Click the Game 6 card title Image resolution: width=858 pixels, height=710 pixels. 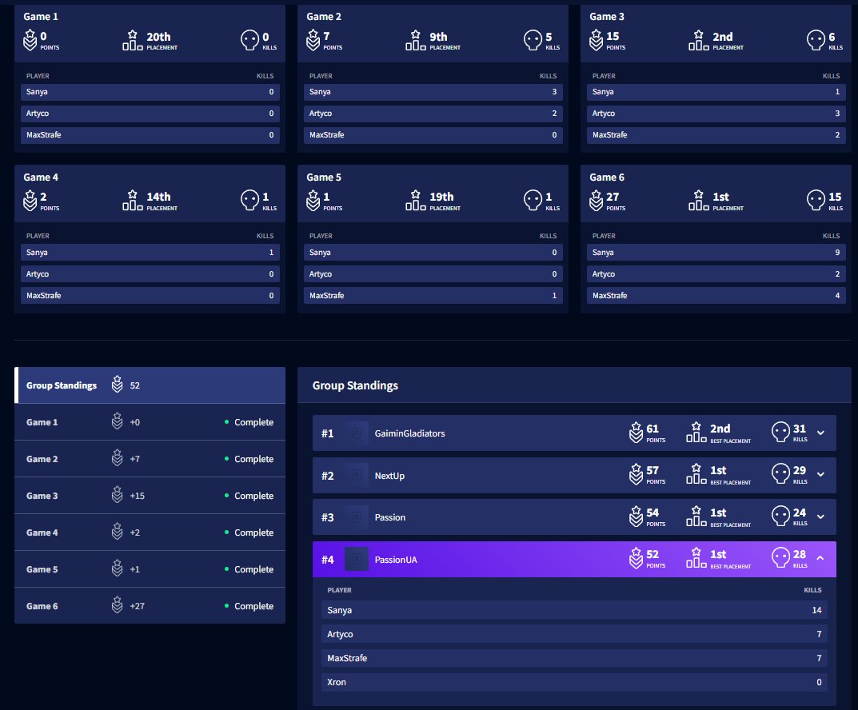click(x=606, y=177)
